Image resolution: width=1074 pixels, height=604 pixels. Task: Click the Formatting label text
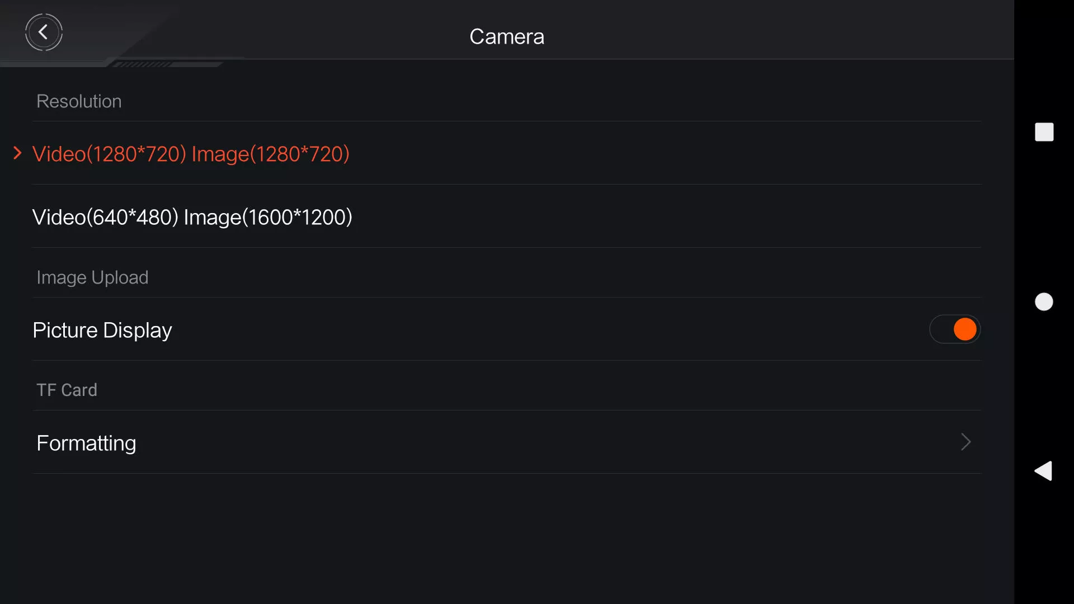pyautogui.click(x=86, y=443)
